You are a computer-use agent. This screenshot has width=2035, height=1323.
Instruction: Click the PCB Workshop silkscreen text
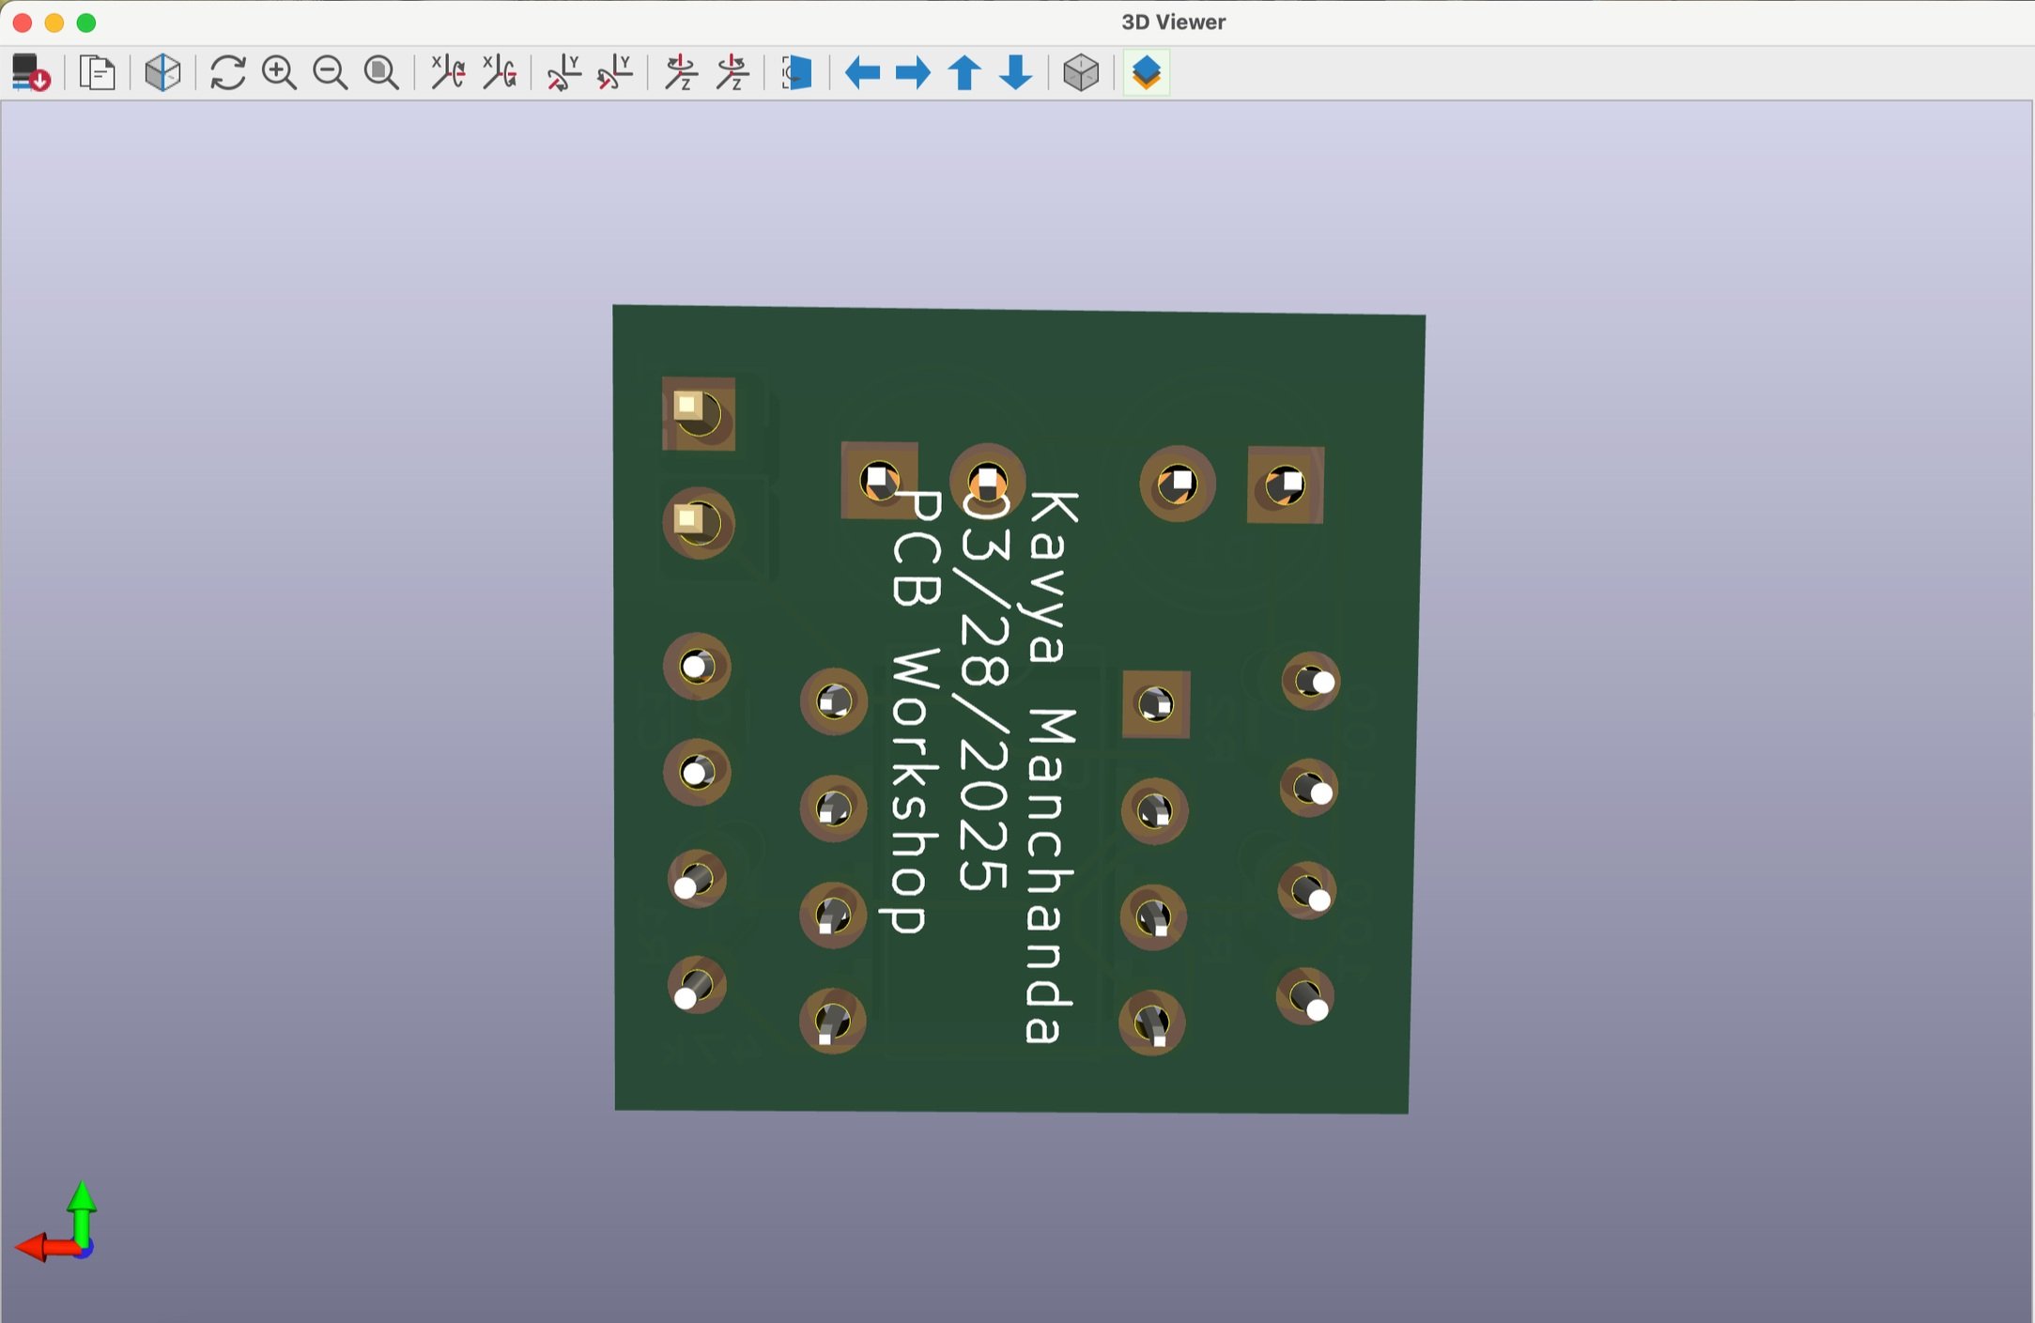point(915,711)
